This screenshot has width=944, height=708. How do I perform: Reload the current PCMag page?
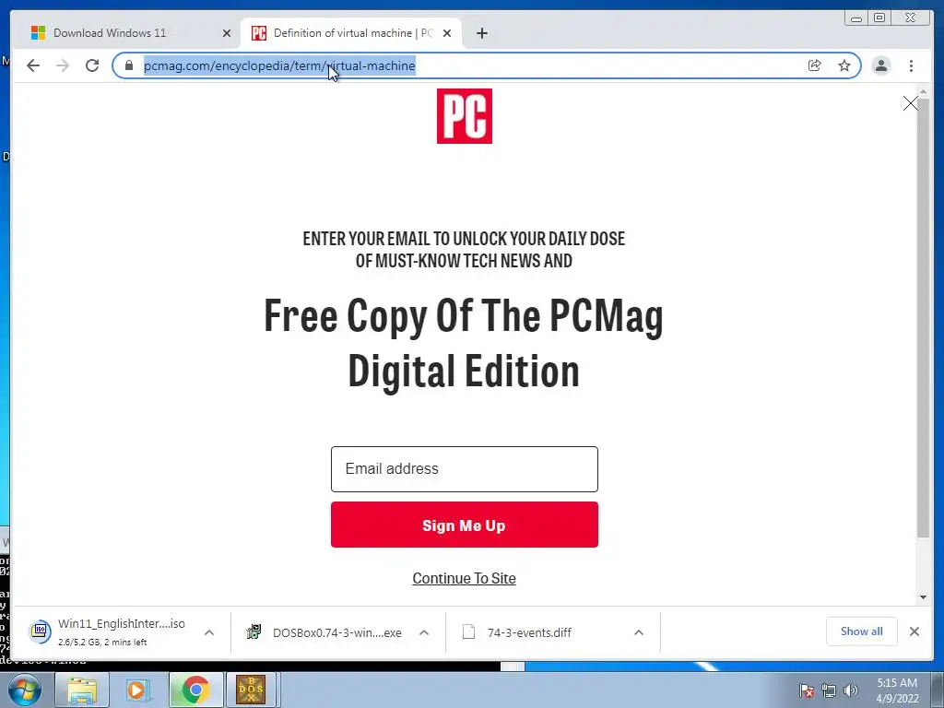pyautogui.click(x=92, y=65)
